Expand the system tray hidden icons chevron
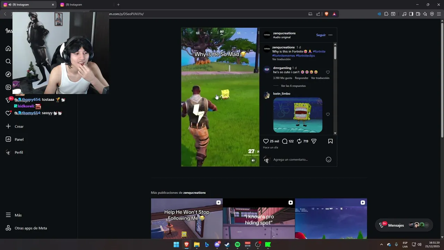 point(381,244)
